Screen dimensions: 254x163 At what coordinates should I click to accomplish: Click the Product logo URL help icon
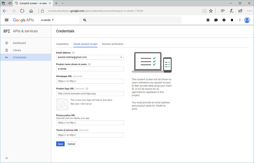(x=87, y=89)
